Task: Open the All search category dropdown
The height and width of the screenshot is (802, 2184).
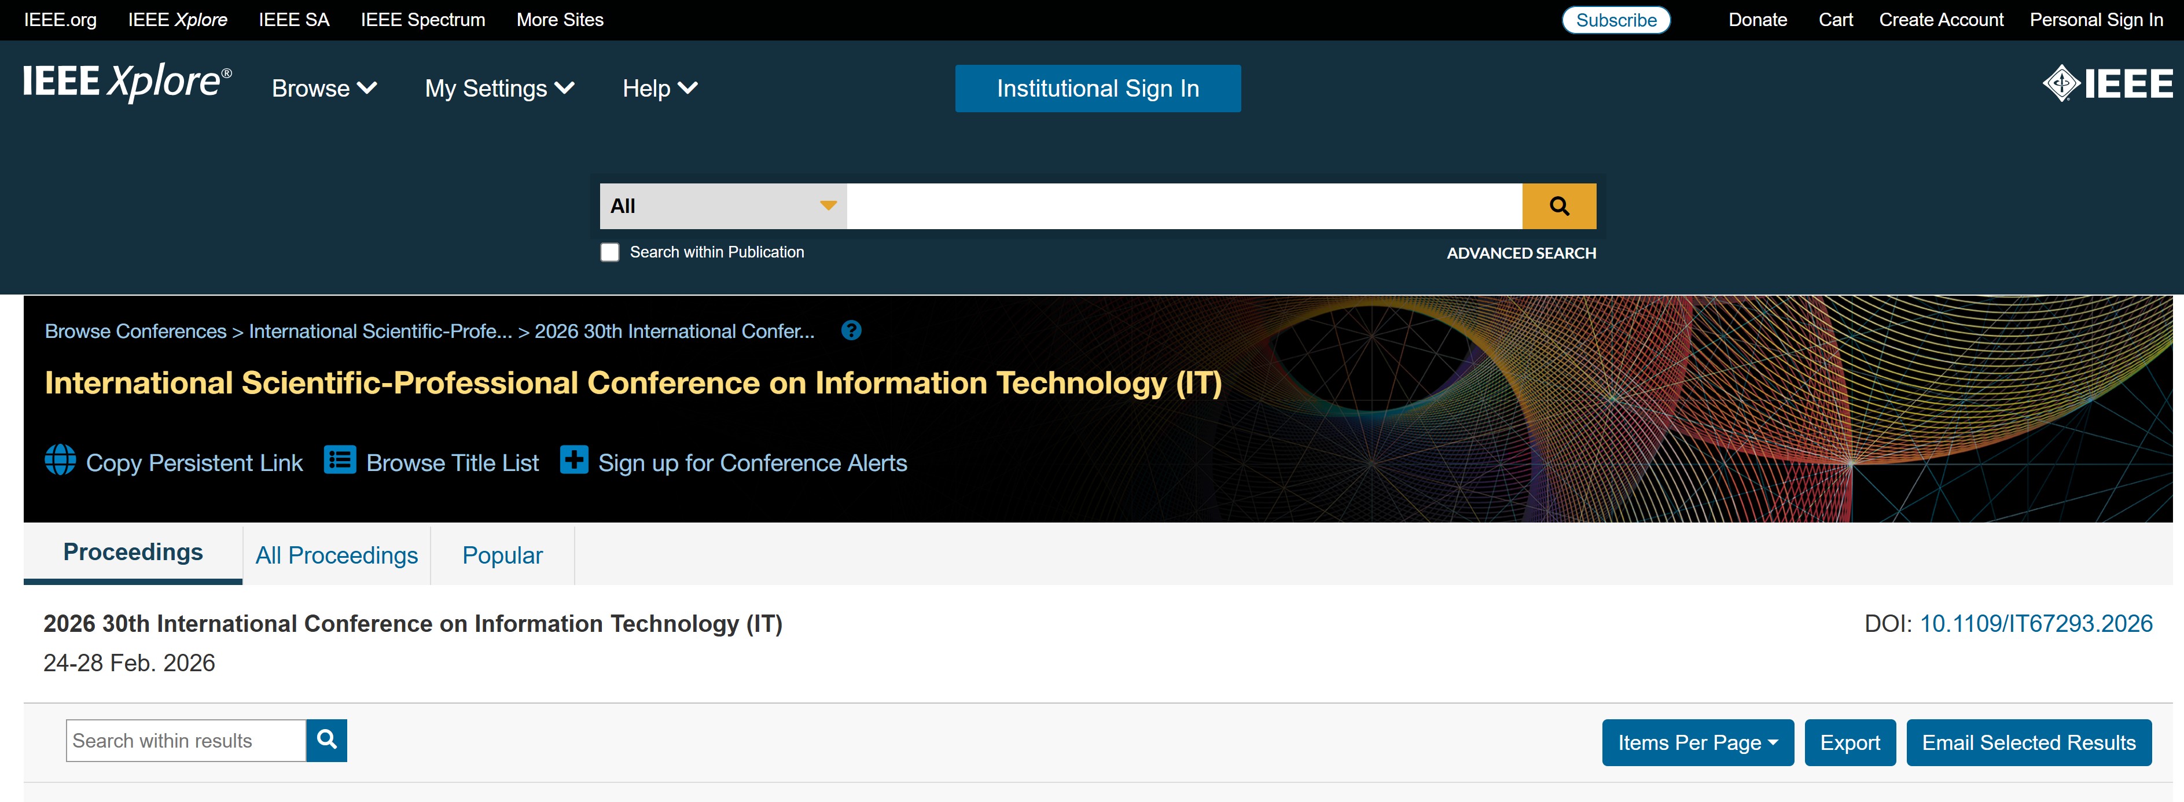Action: (x=722, y=206)
